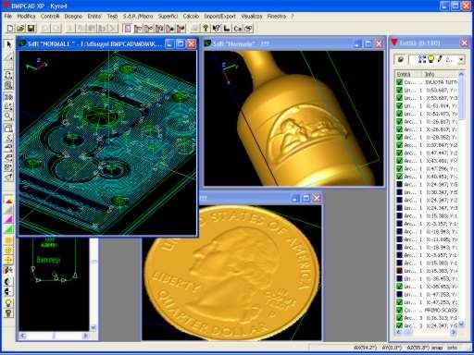Click the New file toolbar icon
The width and height of the screenshot is (474, 355).
(10, 29)
